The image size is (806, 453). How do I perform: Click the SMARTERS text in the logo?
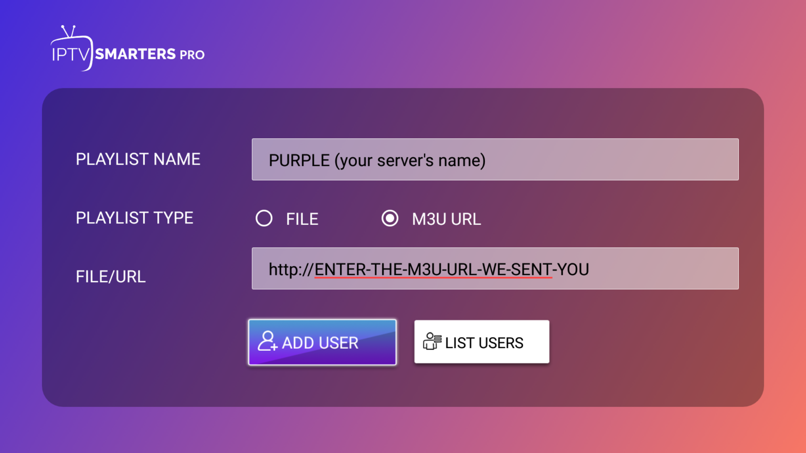point(135,54)
